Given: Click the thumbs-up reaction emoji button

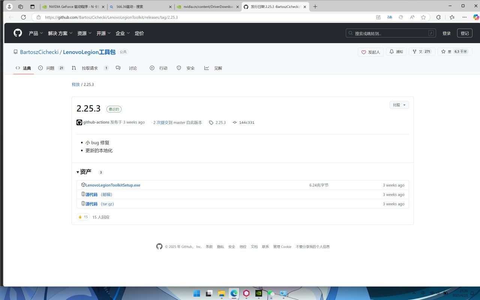Looking at the screenshot, I should [83, 217].
